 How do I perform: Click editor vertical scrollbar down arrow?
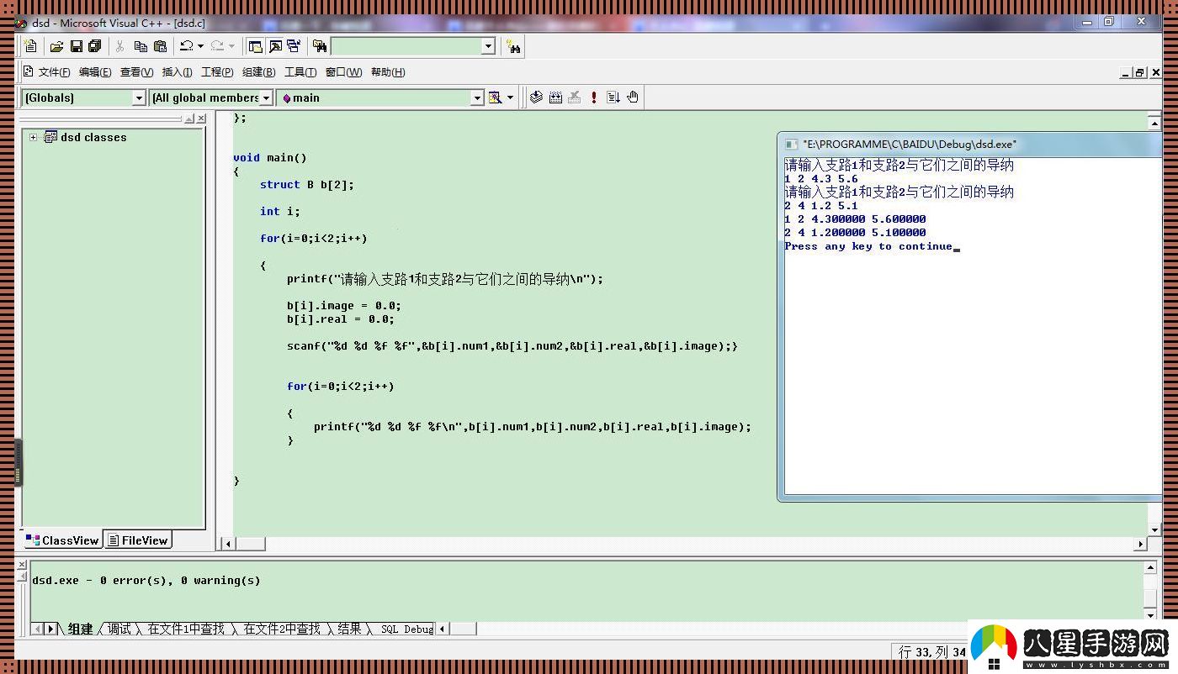pos(1154,529)
